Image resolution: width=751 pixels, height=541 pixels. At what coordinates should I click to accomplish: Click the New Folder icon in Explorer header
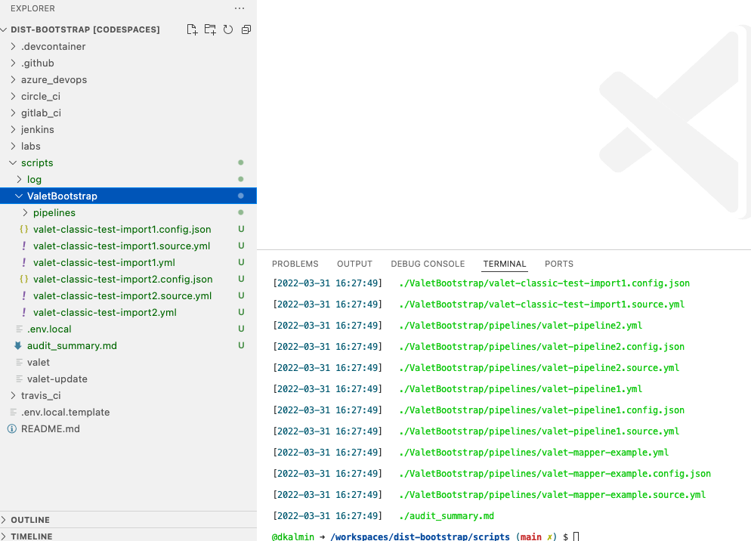210,29
